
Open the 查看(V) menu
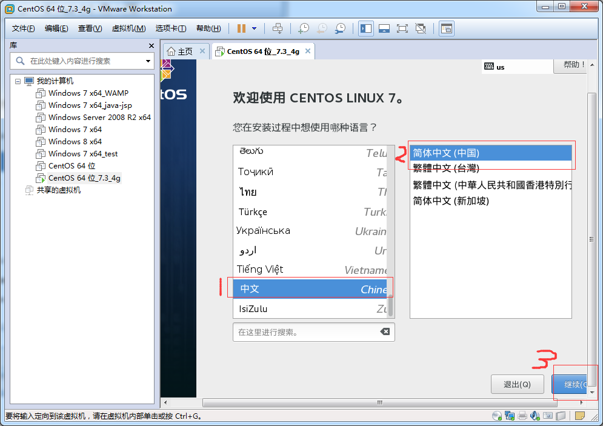pos(90,28)
